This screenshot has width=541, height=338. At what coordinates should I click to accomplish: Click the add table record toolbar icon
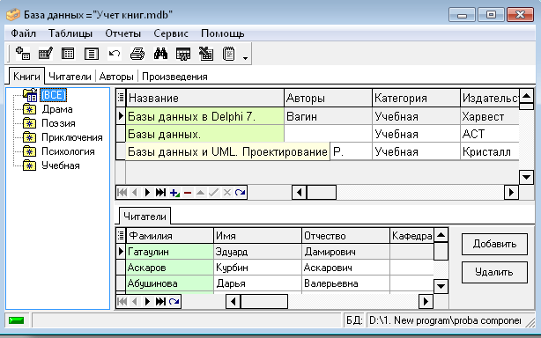(23, 54)
